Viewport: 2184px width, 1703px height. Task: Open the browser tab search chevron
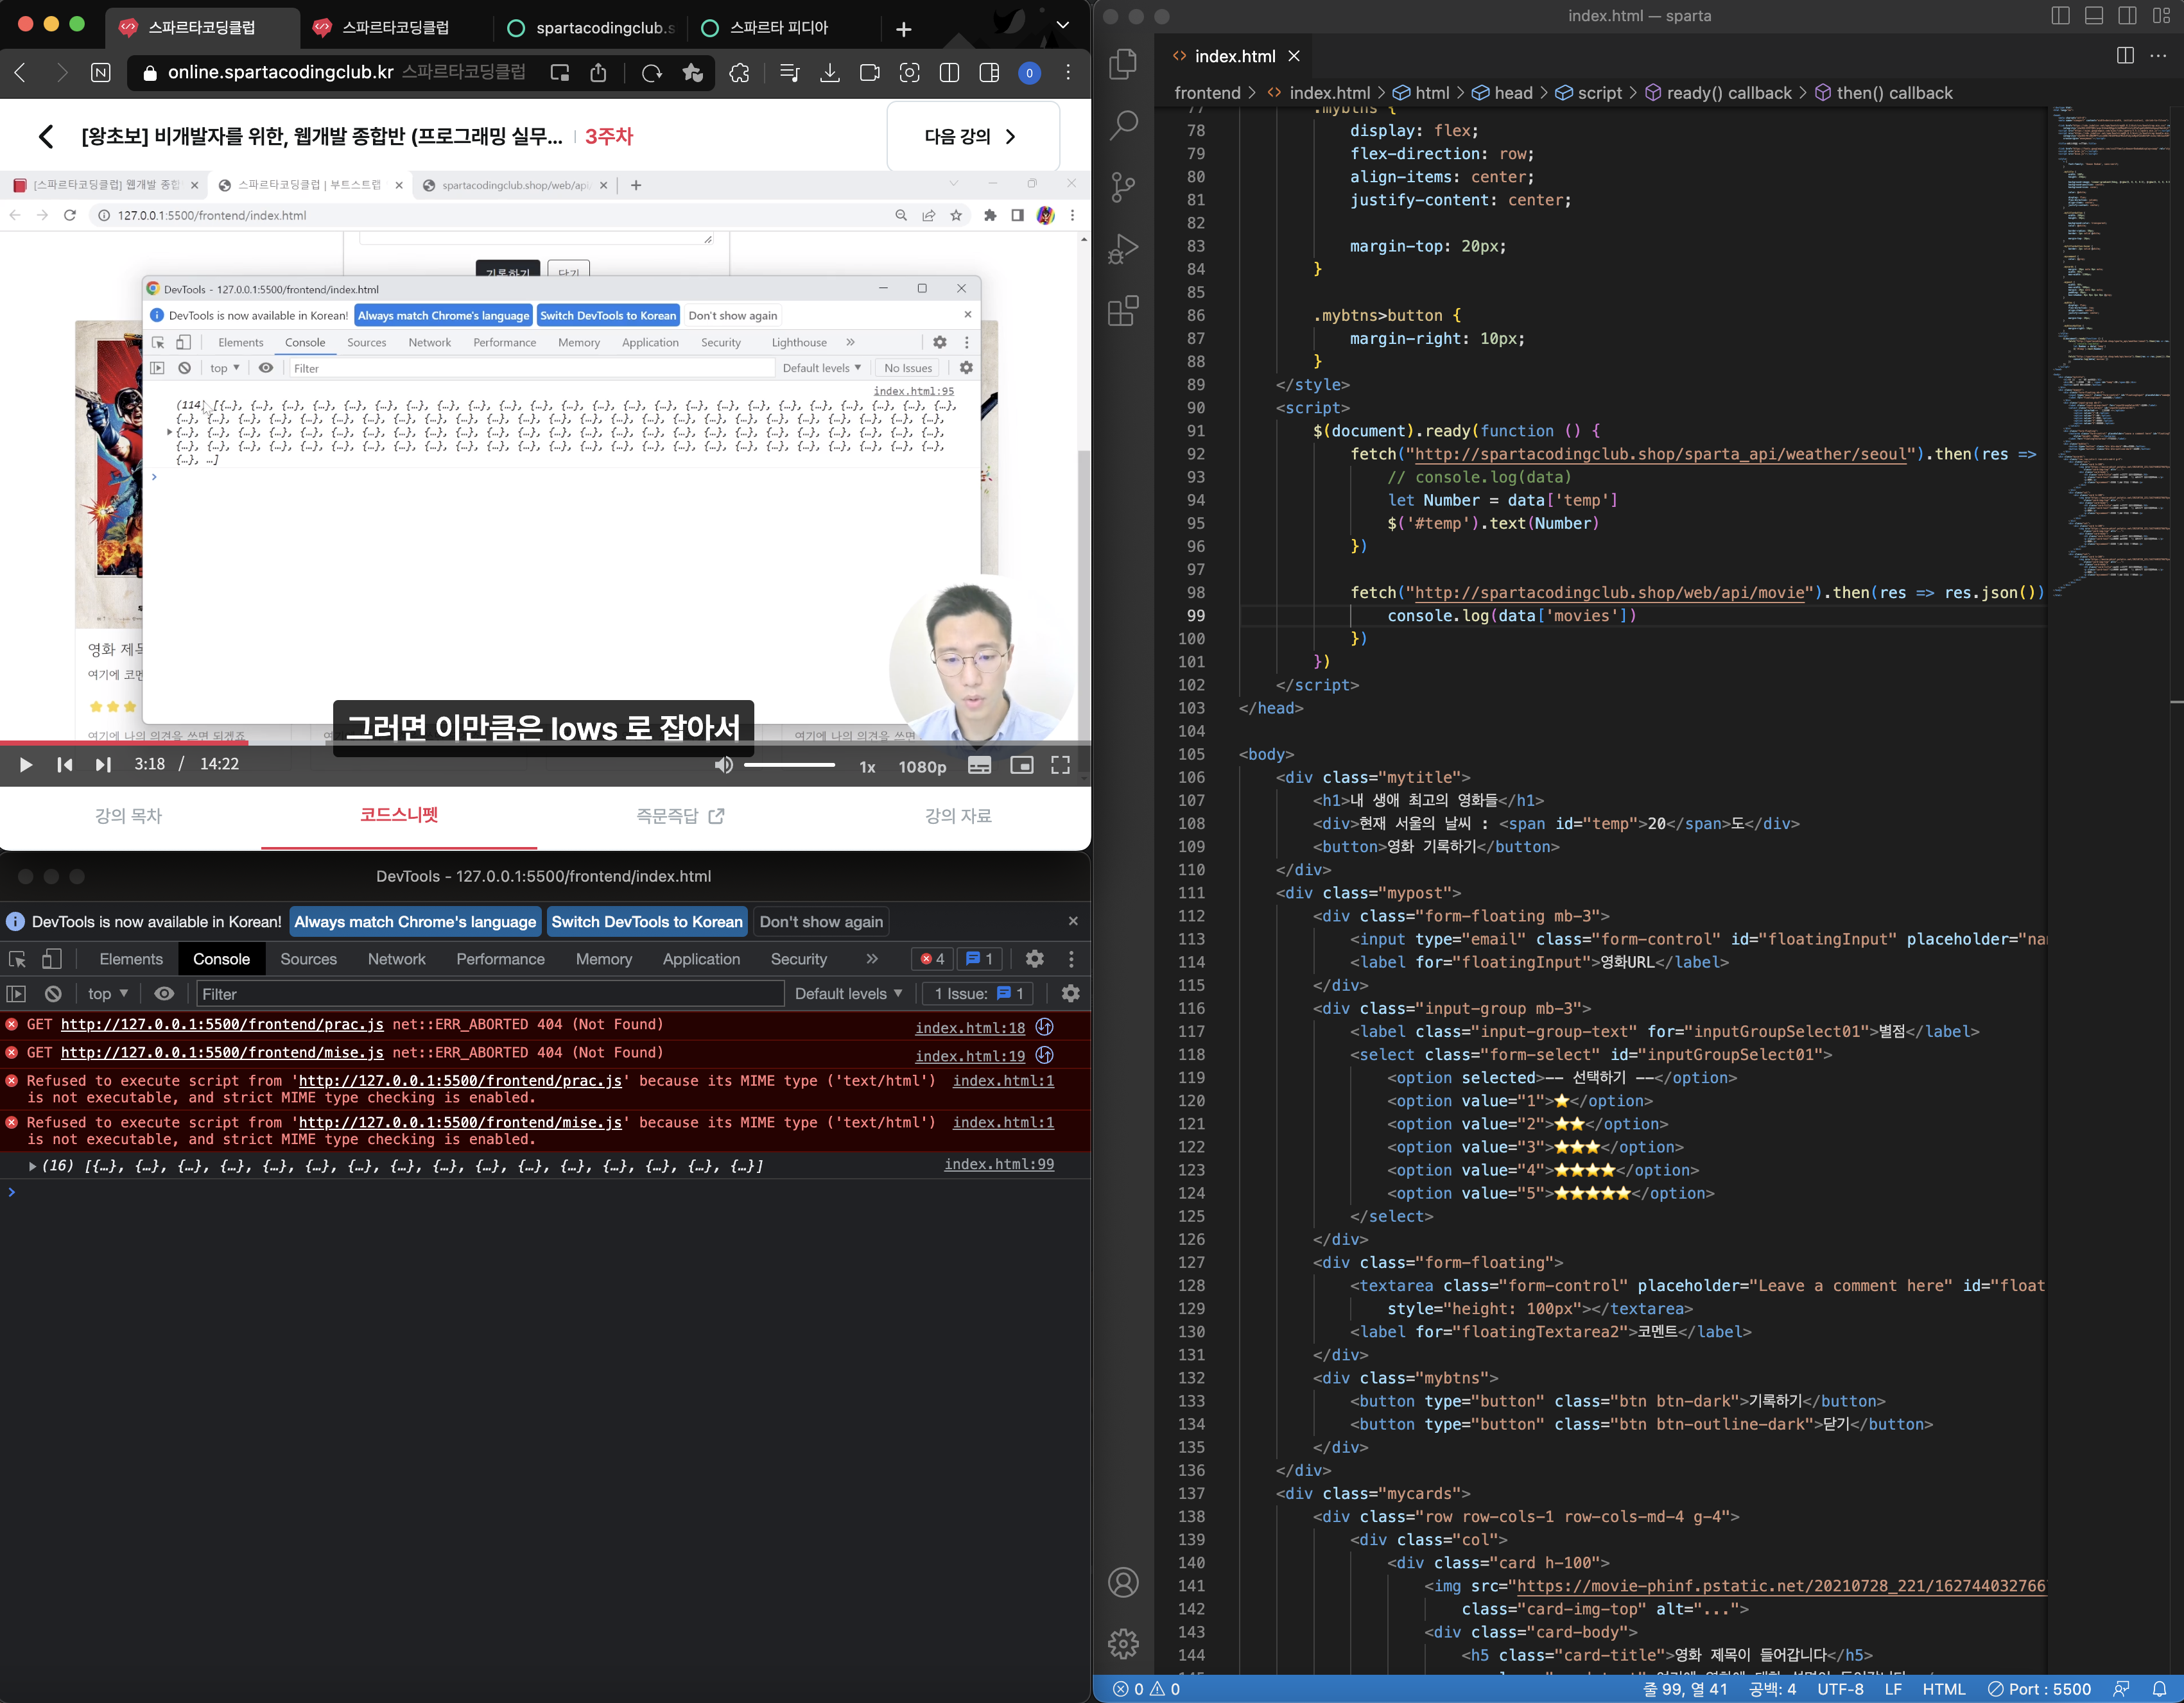pos(1063,25)
